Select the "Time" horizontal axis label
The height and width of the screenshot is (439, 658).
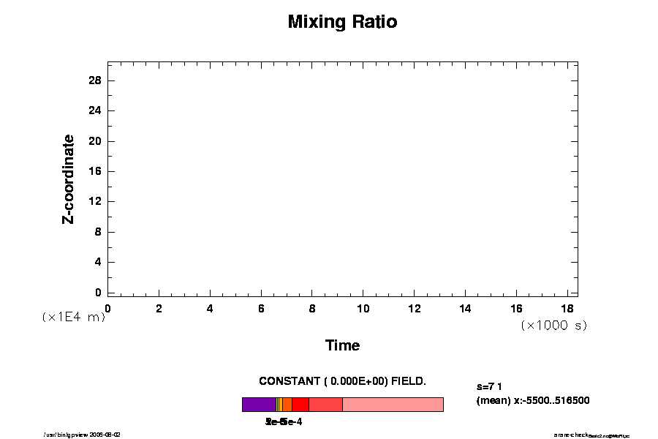342,345
